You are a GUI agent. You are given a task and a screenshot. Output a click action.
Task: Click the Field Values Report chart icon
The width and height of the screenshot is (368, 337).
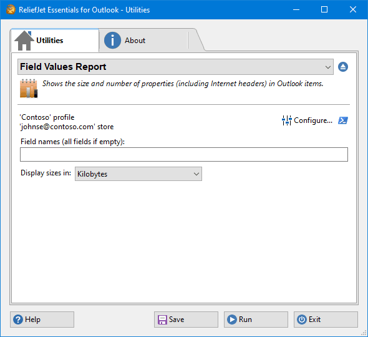pyautogui.click(x=29, y=89)
